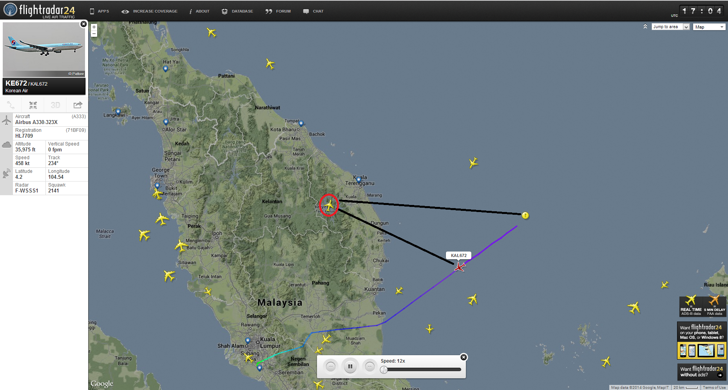Click the aircraft type text Airbus A330-323X
728x390 pixels.
[36, 122]
